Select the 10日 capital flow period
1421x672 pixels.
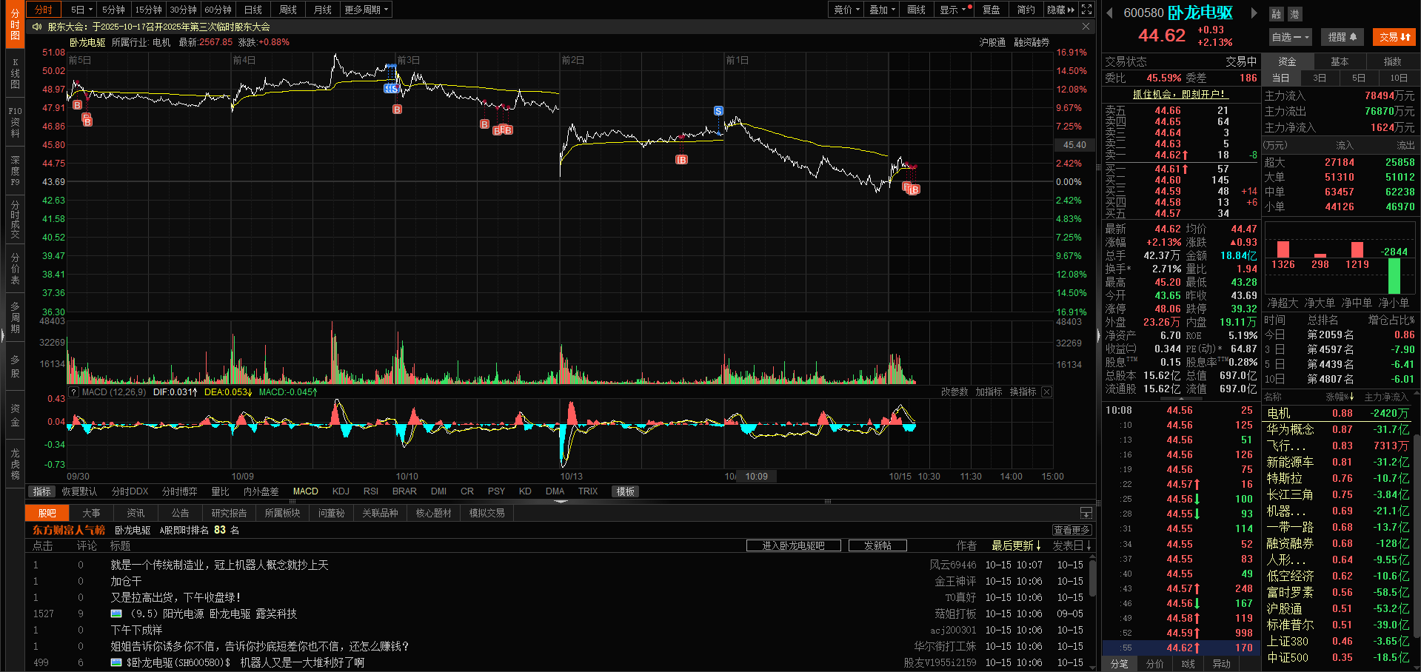pyautogui.click(x=1399, y=78)
